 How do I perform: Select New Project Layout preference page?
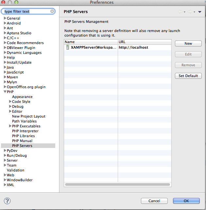[x=29, y=116]
